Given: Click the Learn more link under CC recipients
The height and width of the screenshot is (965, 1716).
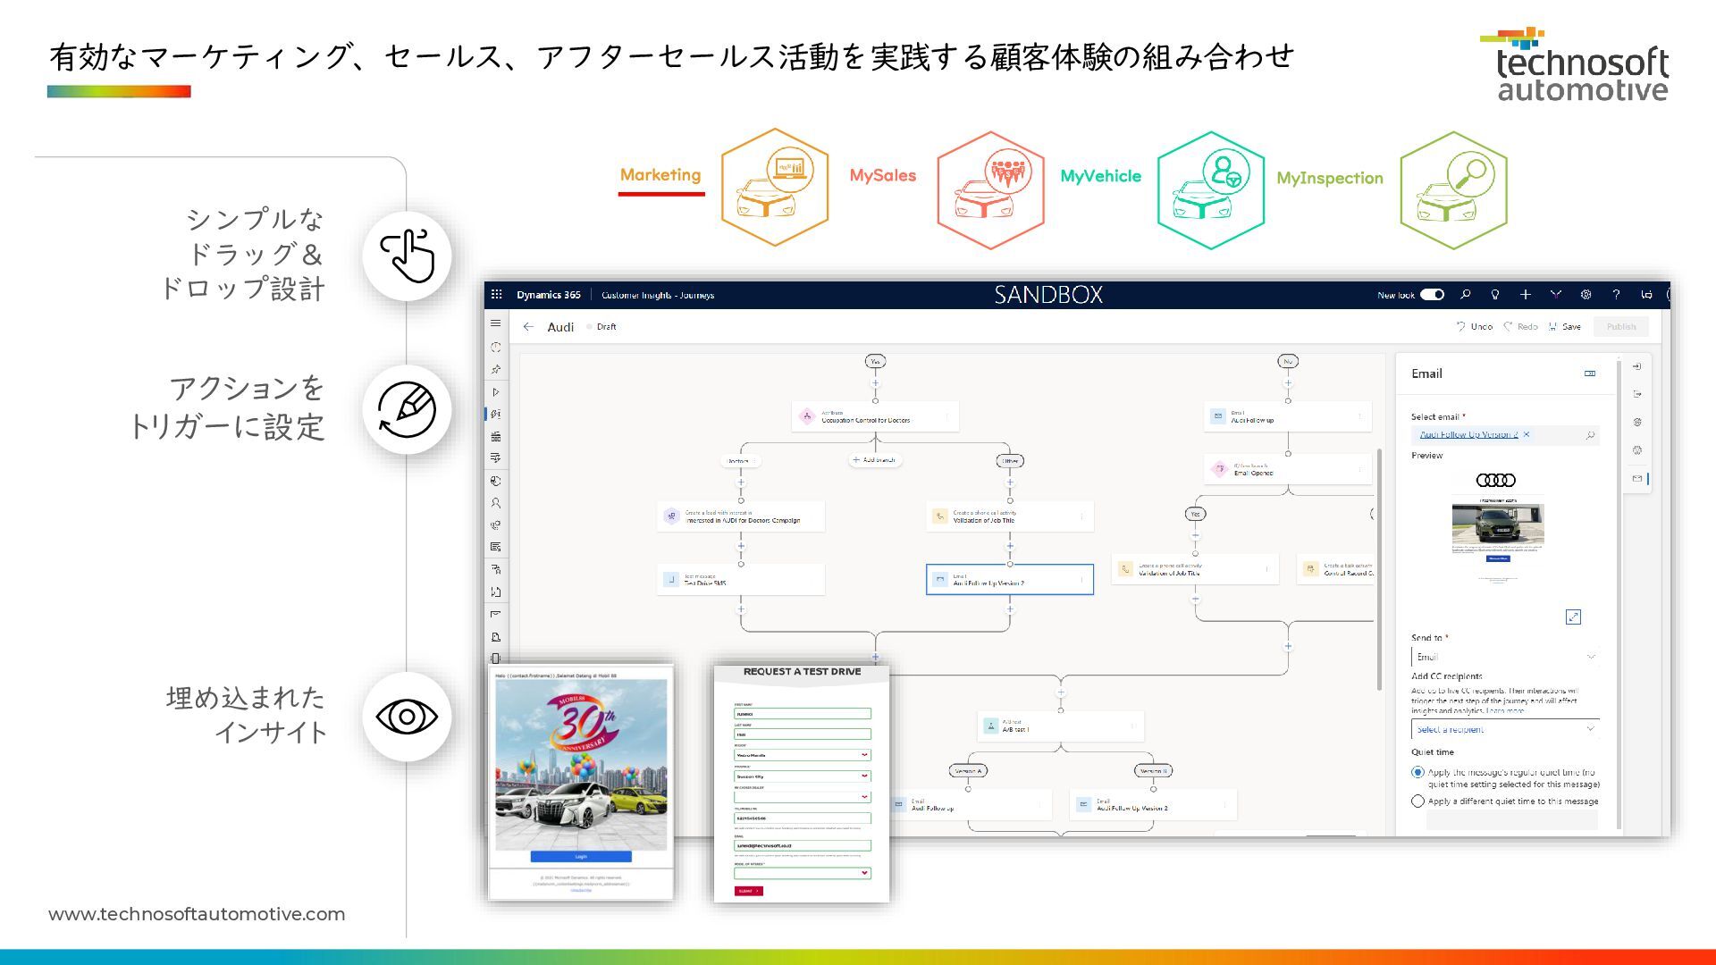Looking at the screenshot, I should pos(1506,711).
